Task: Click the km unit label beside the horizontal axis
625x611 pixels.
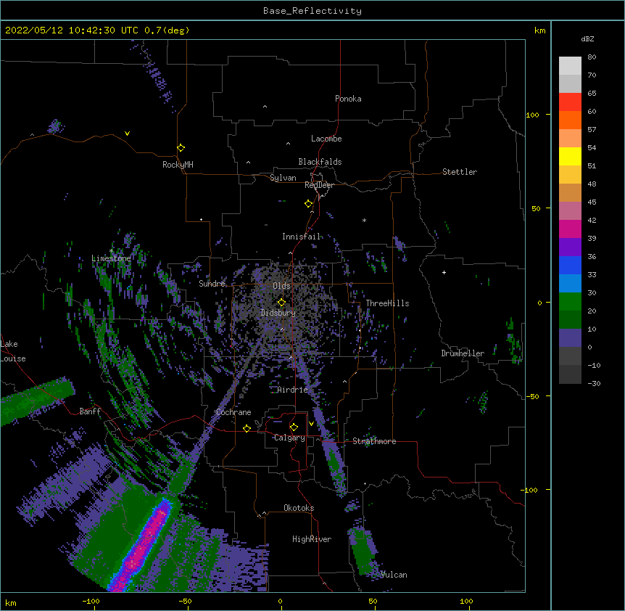Action: (11, 602)
